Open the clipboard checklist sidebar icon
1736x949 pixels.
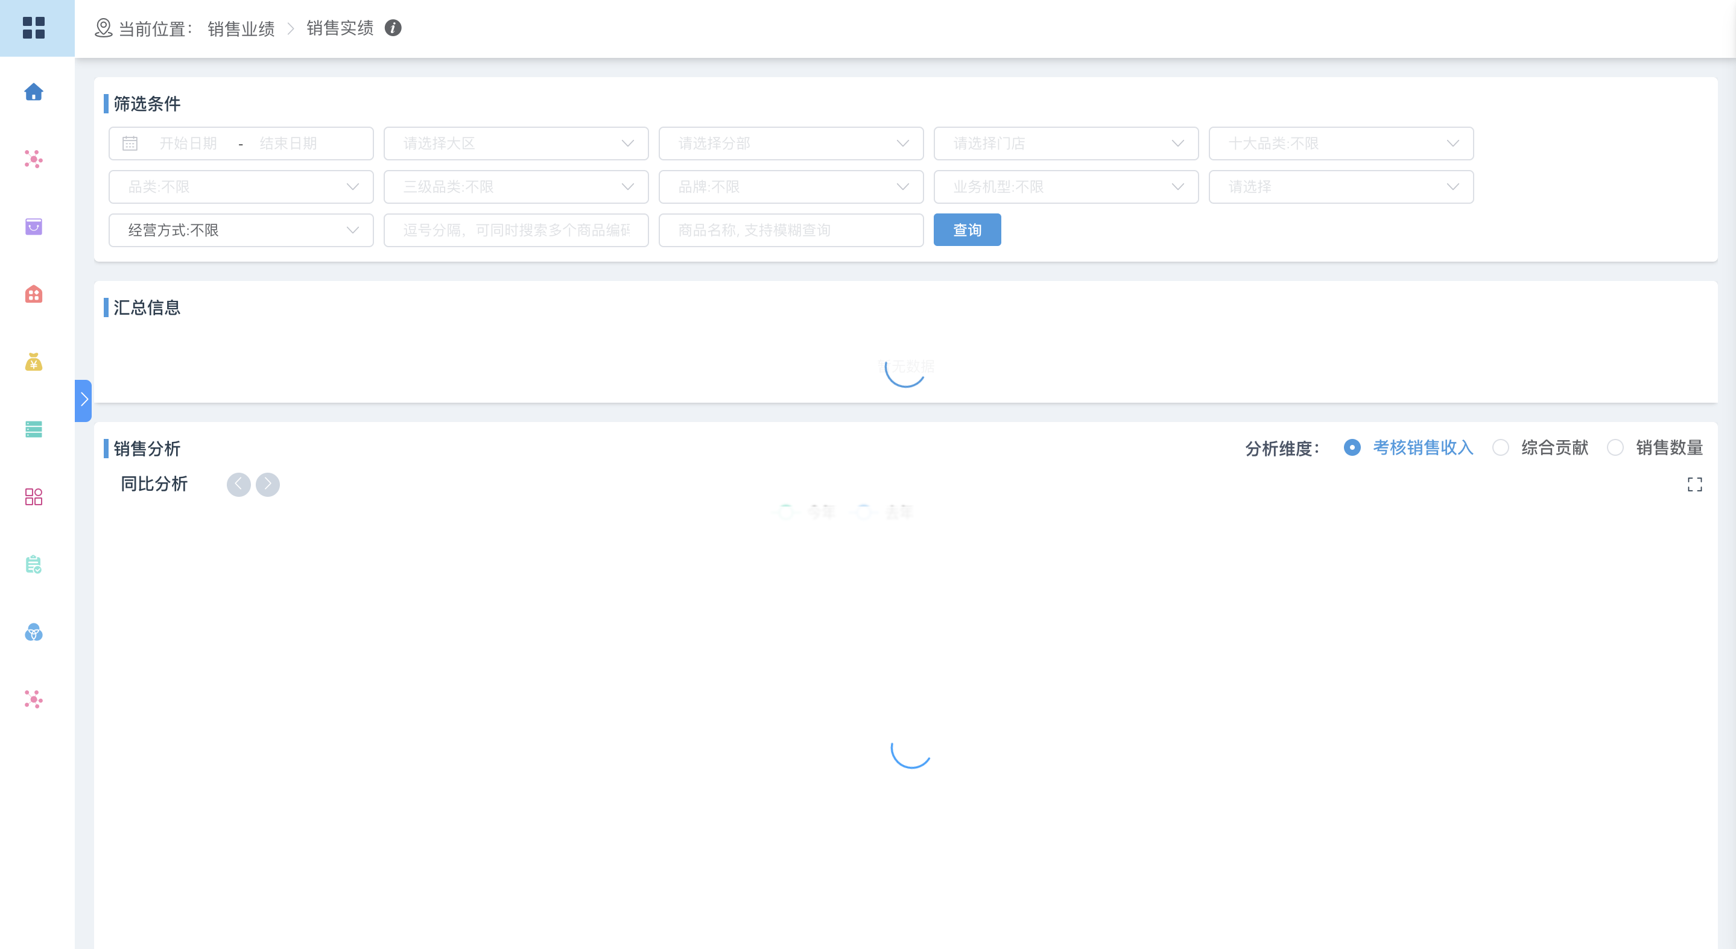click(x=34, y=564)
